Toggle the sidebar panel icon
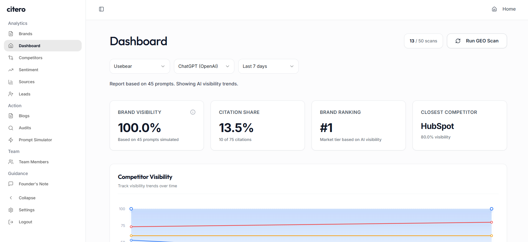 pos(102,9)
